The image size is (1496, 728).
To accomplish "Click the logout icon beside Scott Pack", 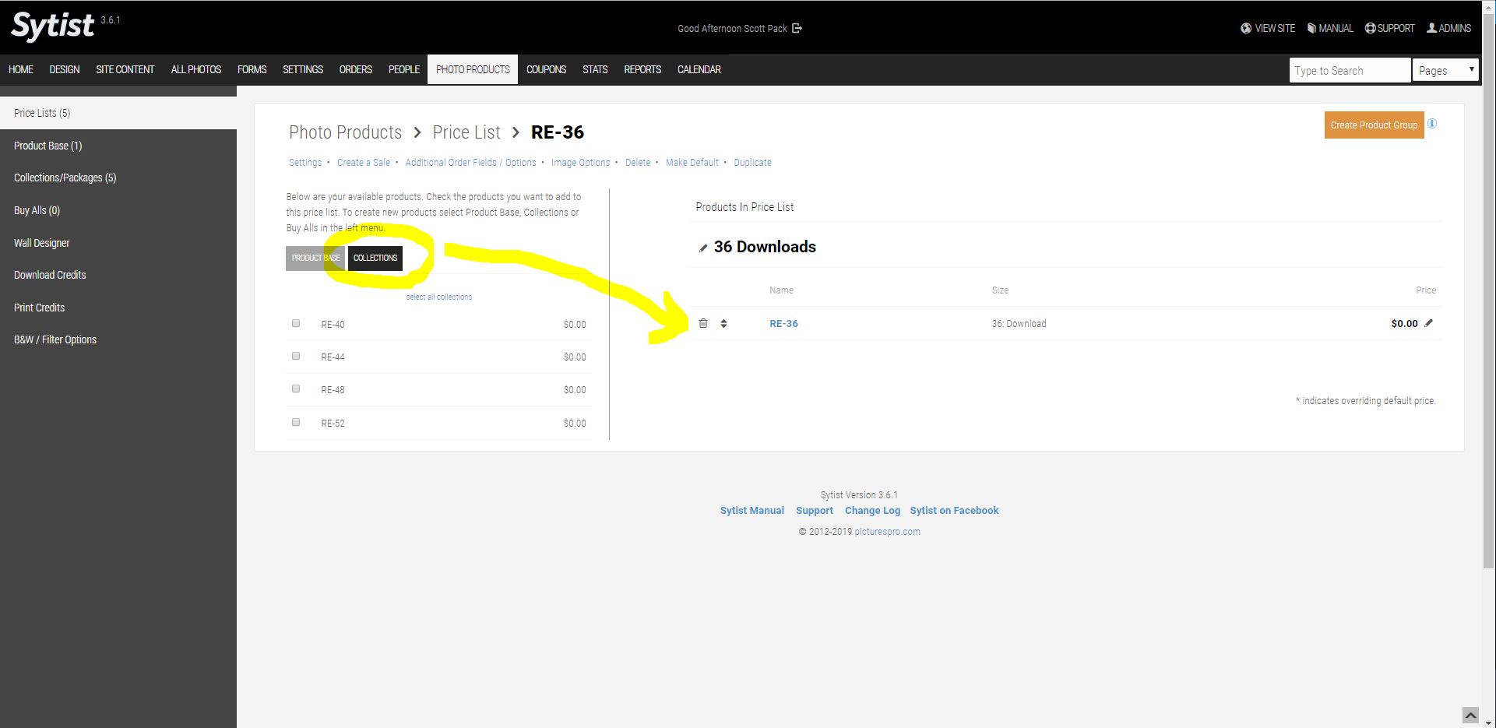I will click(x=797, y=28).
